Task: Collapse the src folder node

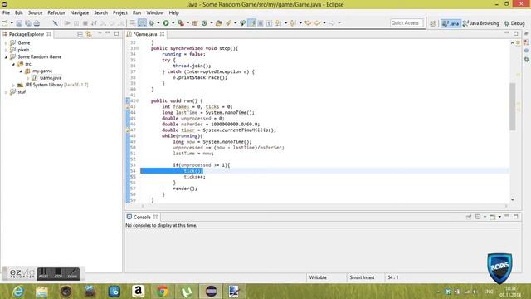Action: [13, 64]
